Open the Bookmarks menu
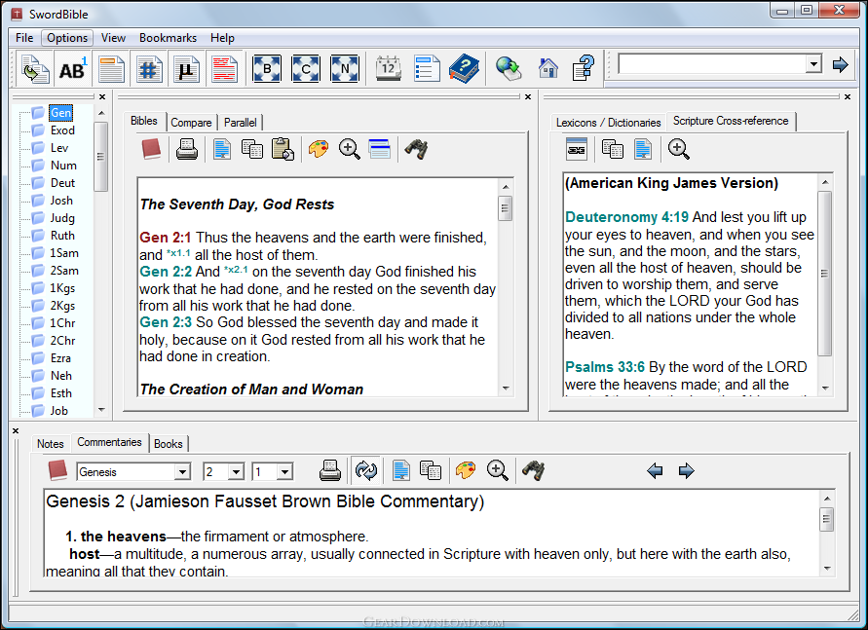868x630 pixels. point(168,38)
